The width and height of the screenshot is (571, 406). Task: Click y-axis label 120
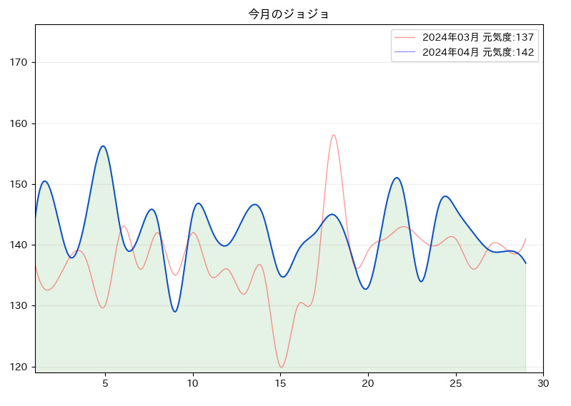point(19,367)
